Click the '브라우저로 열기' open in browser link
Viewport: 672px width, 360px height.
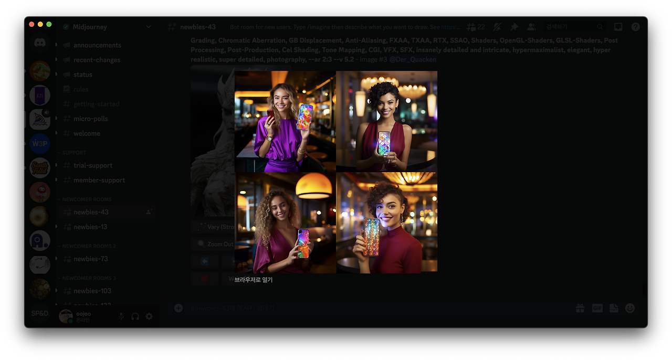254,280
